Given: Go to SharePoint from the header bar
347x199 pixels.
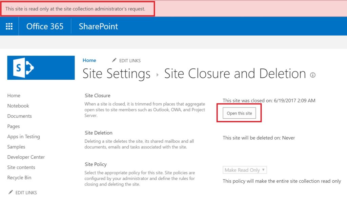Looking at the screenshot, I should tap(99, 26).
